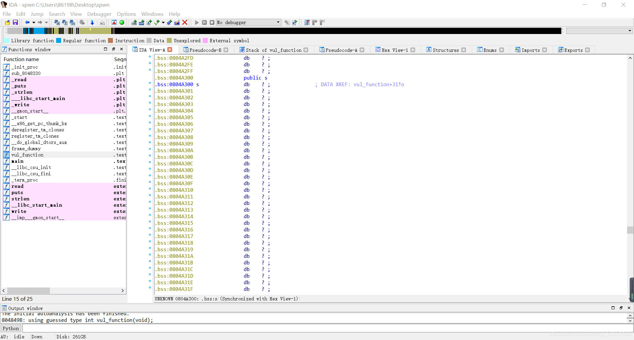Click the vul_function+31 data xref link
Image resolution: width=634 pixels, height=340 pixels.
[x=379, y=85]
